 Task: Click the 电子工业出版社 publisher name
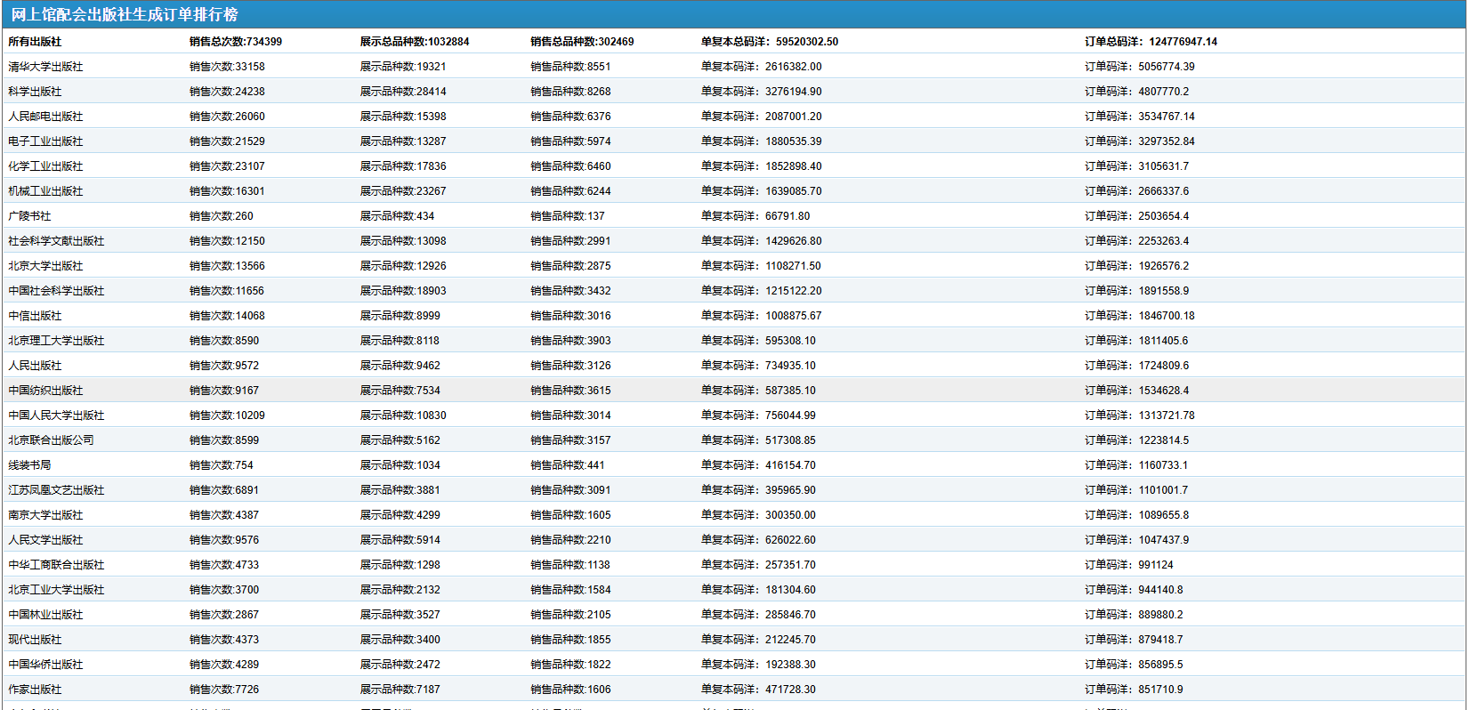click(45, 141)
